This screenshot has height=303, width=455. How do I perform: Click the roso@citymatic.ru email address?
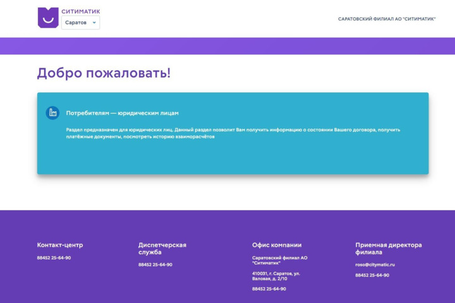click(375, 264)
